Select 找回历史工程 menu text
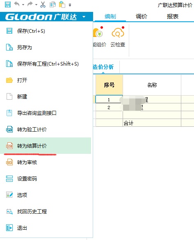This screenshot has width=194, height=240. [32, 211]
